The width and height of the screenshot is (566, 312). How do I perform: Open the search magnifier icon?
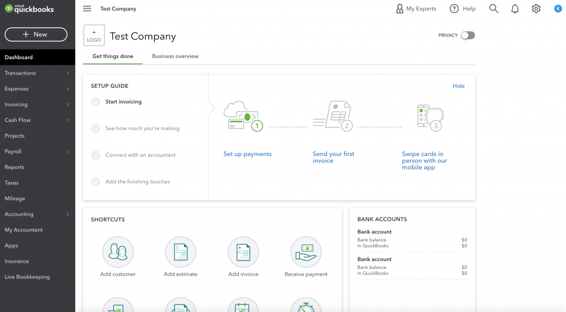click(494, 9)
